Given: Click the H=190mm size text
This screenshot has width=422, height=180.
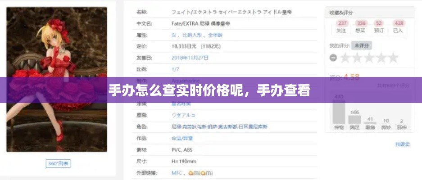Looking at the screenshot, I should (x=184, y=162).
